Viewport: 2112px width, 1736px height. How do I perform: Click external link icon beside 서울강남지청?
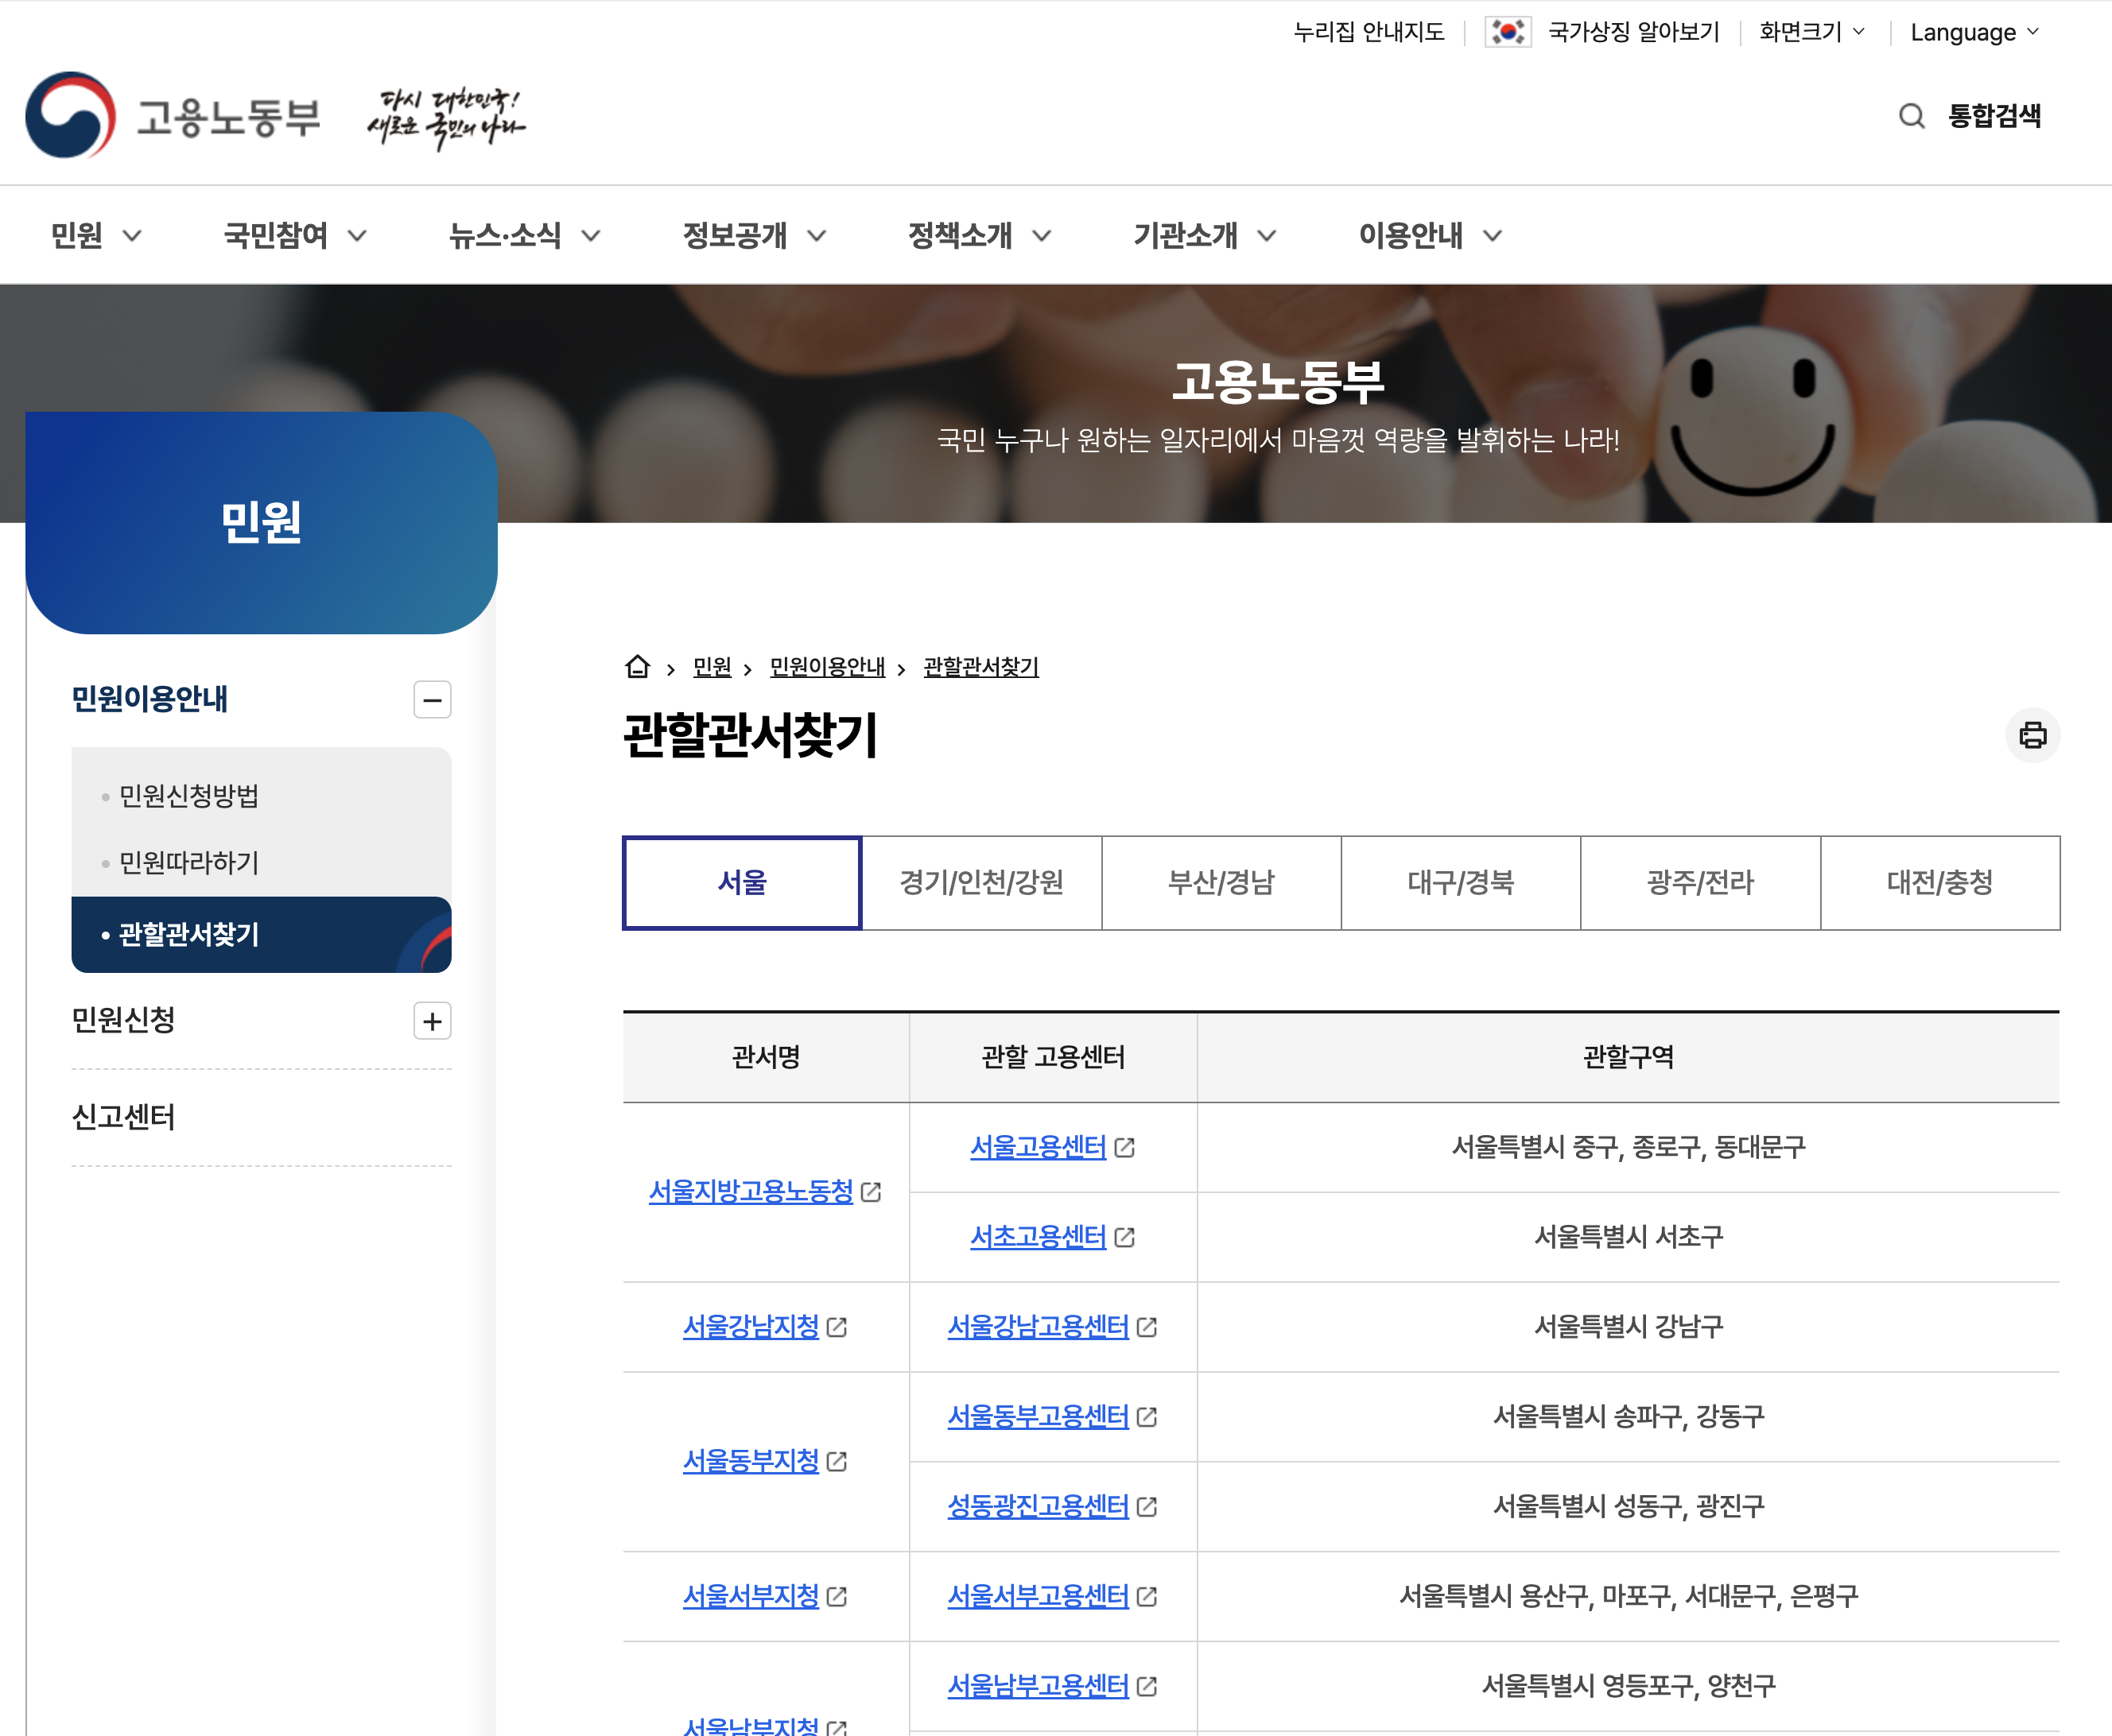[837, 1327]
